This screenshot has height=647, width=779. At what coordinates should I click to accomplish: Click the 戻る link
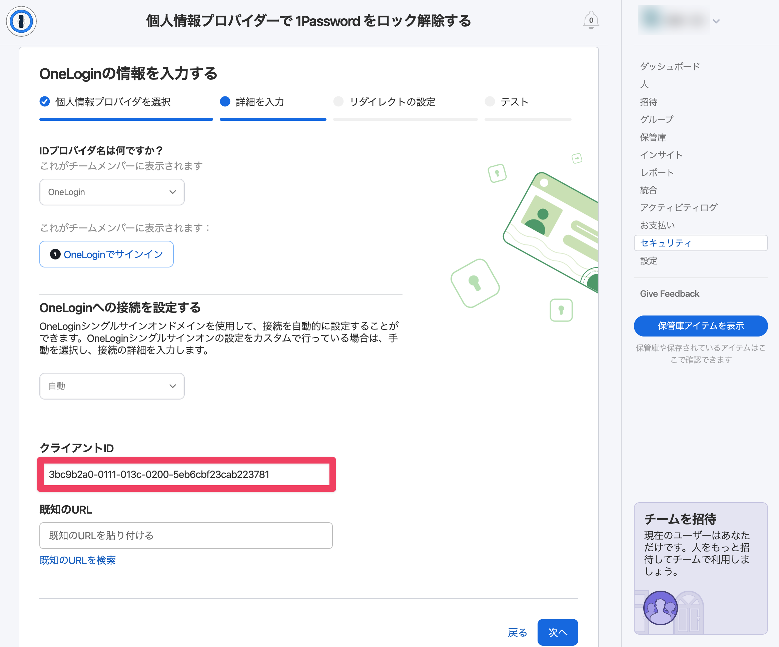pos(517,633)
